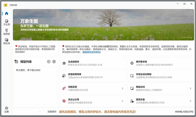Click the 本地生成无限制 feature card
Viewport: 196px width, 117px height.
point(161,76)
